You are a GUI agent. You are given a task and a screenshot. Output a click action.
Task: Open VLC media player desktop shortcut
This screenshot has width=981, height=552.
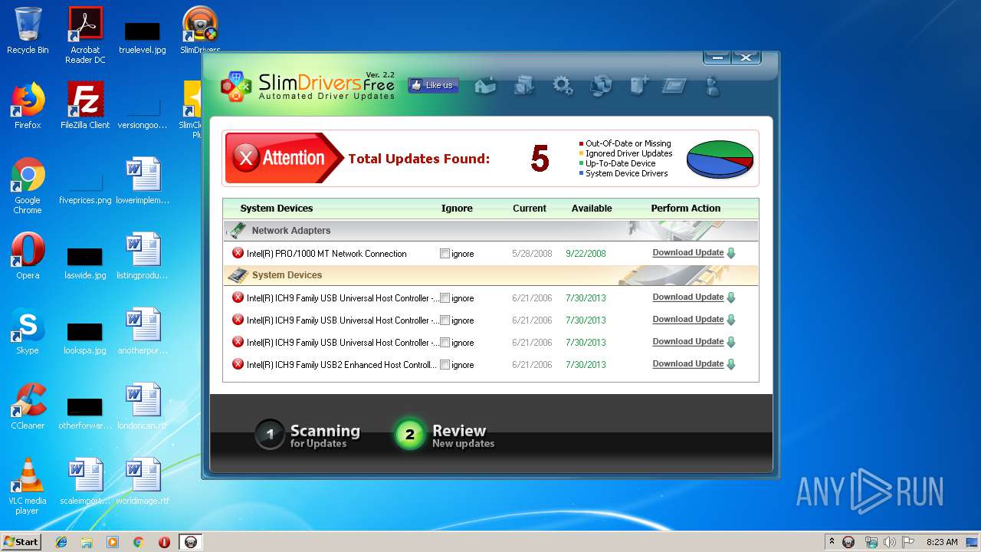[x=28, y=486]
